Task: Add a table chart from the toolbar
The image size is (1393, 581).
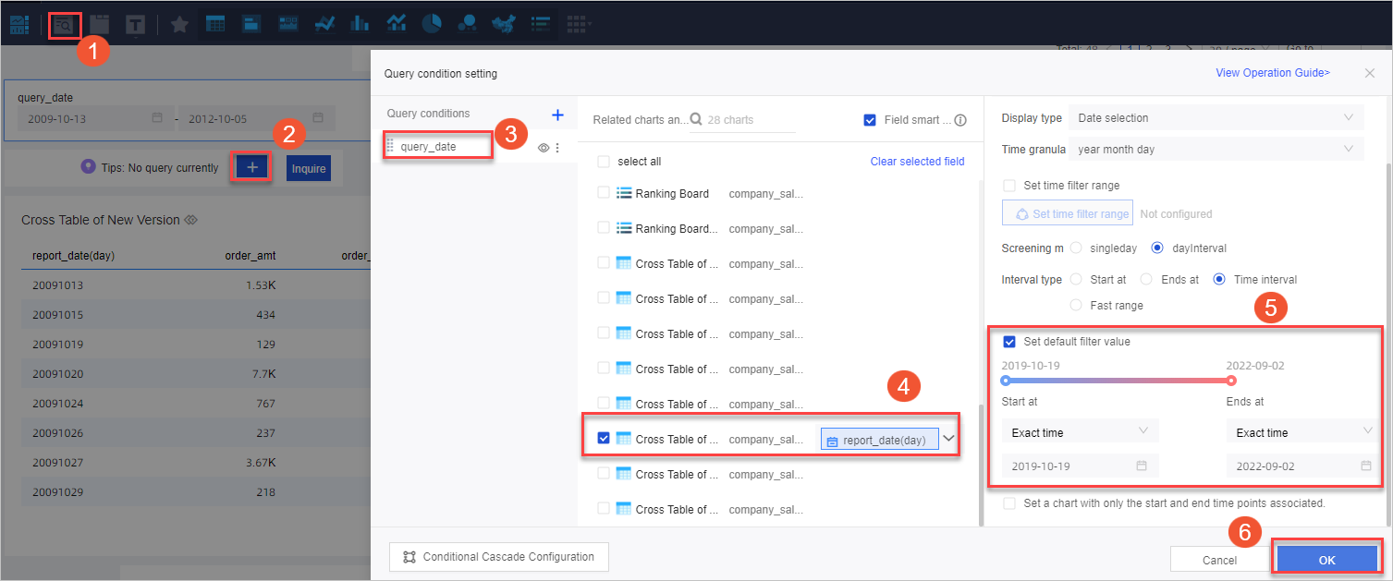Action: (215, 25)
